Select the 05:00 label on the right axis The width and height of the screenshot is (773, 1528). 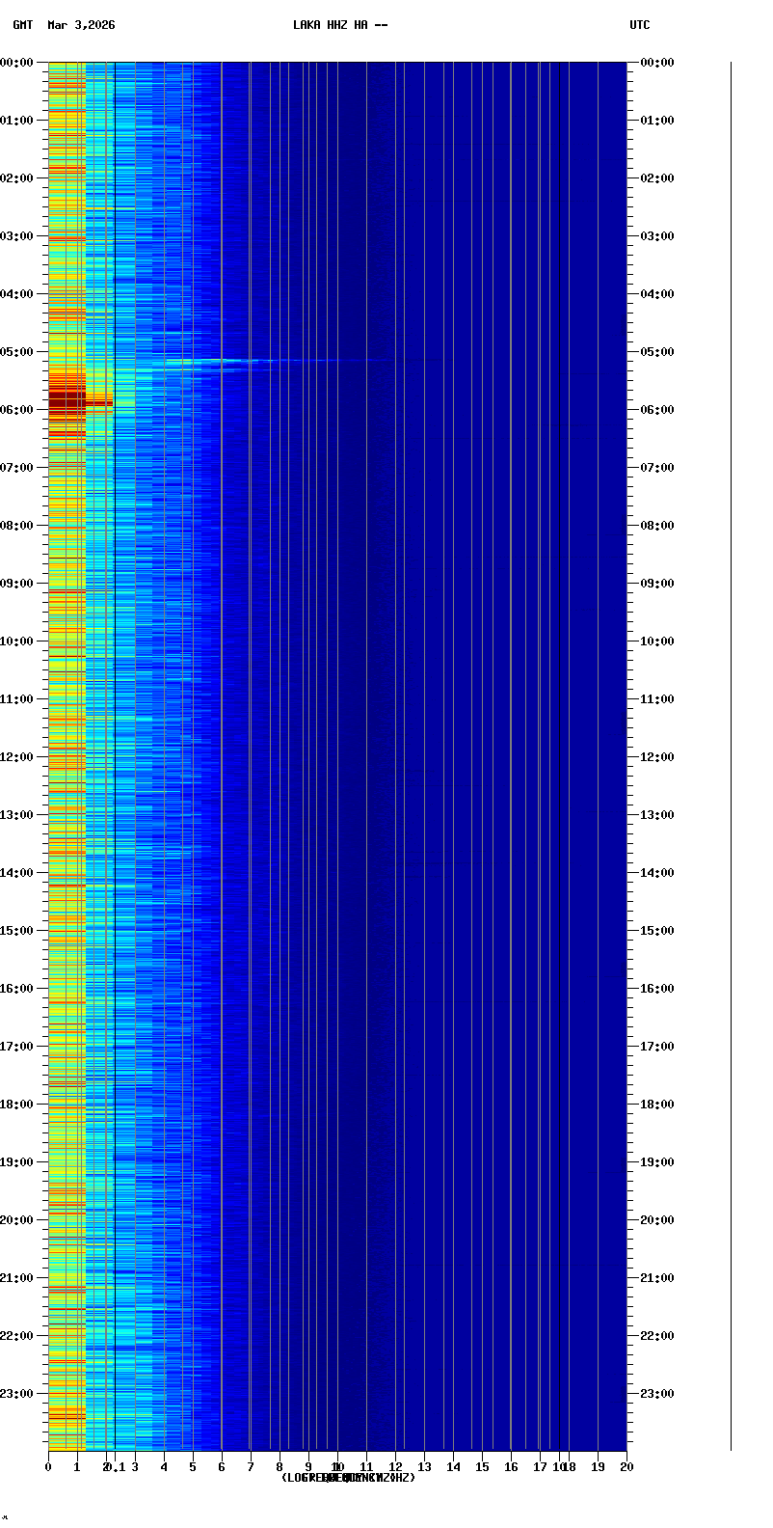tap(656, 352)
